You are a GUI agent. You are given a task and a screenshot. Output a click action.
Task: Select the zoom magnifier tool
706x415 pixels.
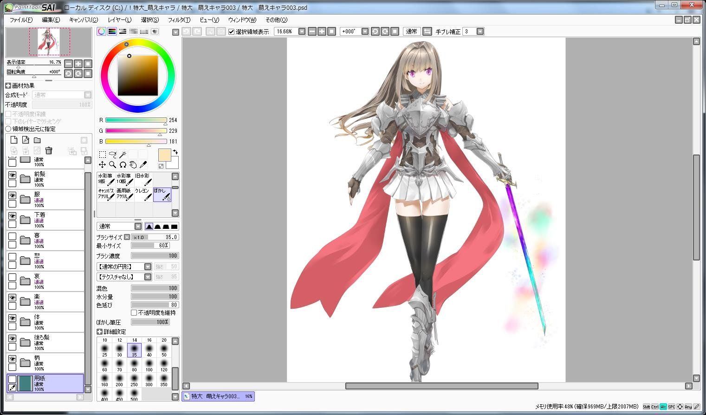coord(112,165)
